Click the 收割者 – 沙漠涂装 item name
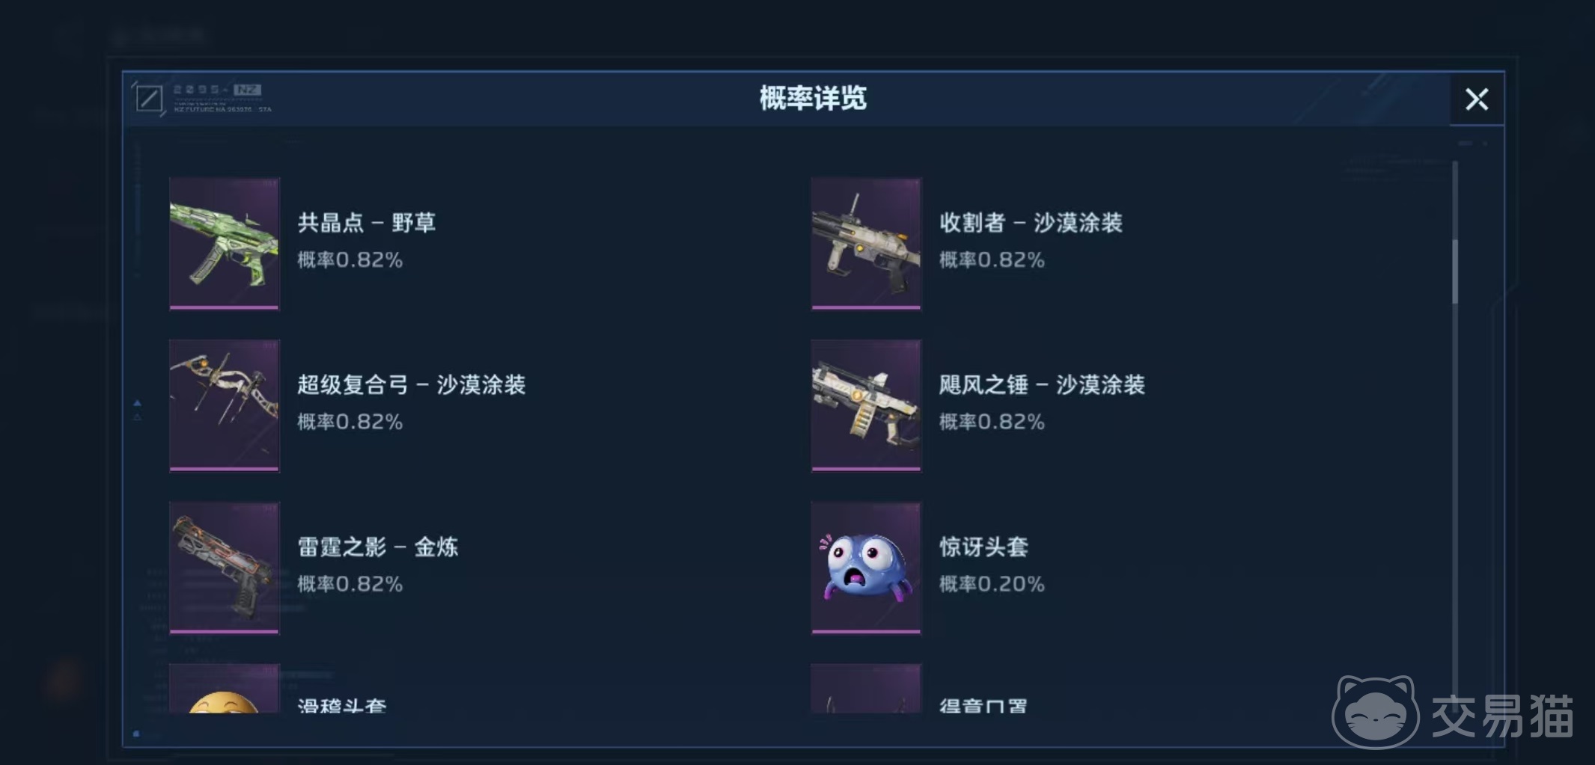 click(x=1031, y=222)
